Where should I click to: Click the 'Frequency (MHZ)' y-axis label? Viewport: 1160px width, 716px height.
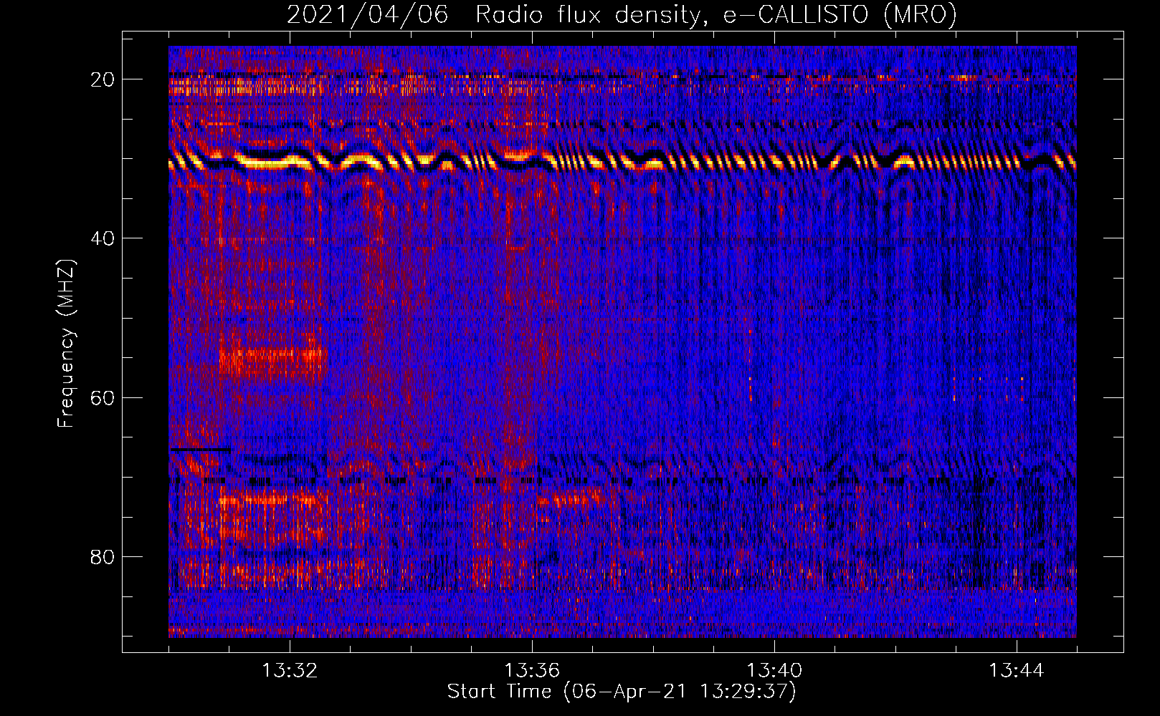click(66, 344)
